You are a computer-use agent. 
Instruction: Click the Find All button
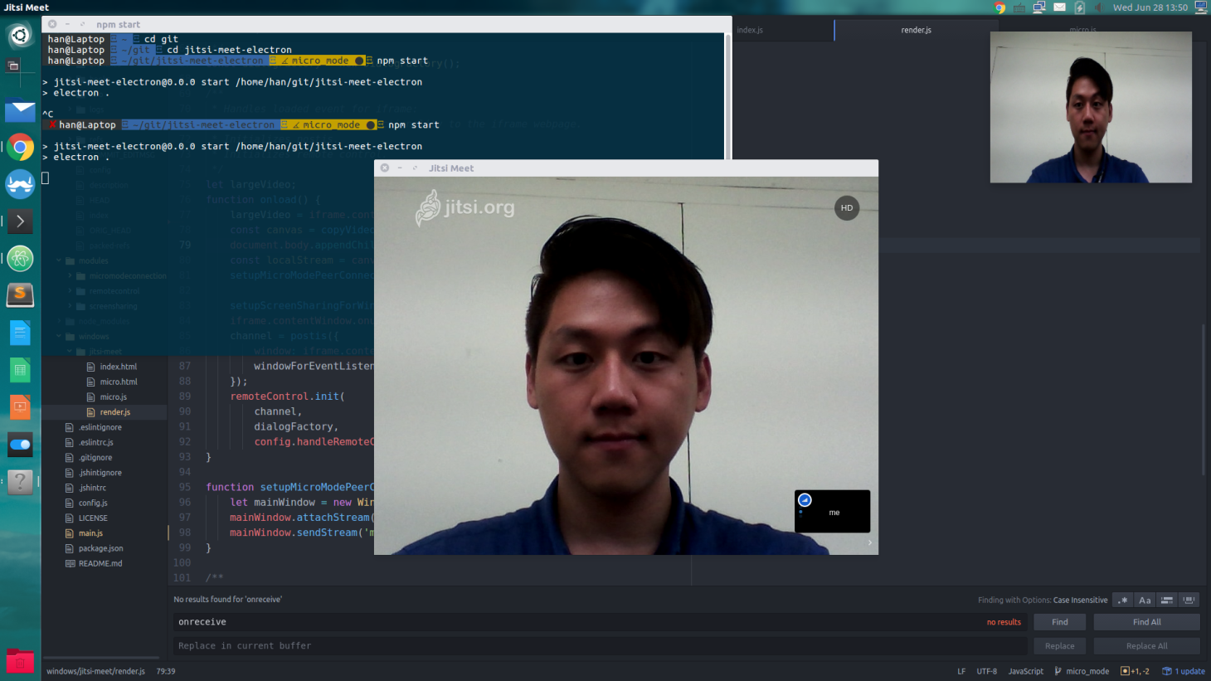(x=1146, y=622)
